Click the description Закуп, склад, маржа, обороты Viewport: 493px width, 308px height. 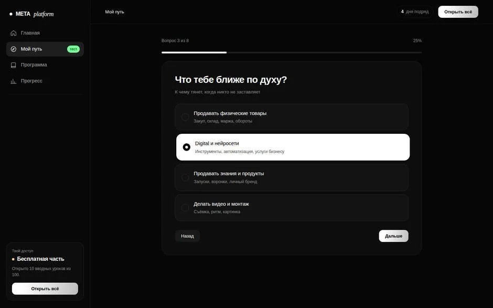[x=223, y=121]
